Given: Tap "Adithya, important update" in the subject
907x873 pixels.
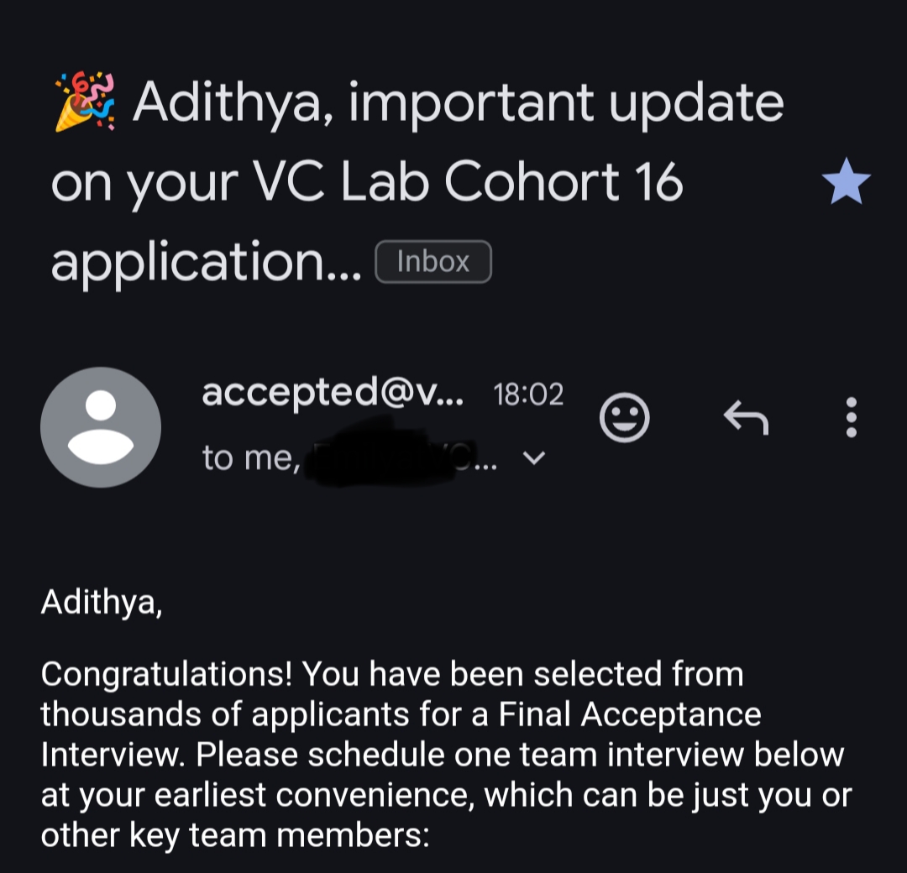Looking at the screenshot, I should (x=458, y=102).
